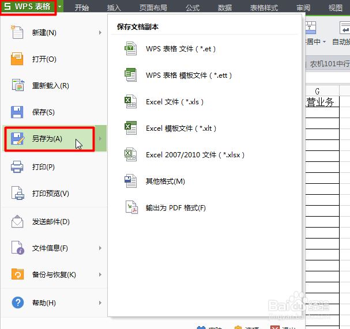Choose 新建(N) from file menu
This screenshot has height=329, width=350.
coord(54,33)
